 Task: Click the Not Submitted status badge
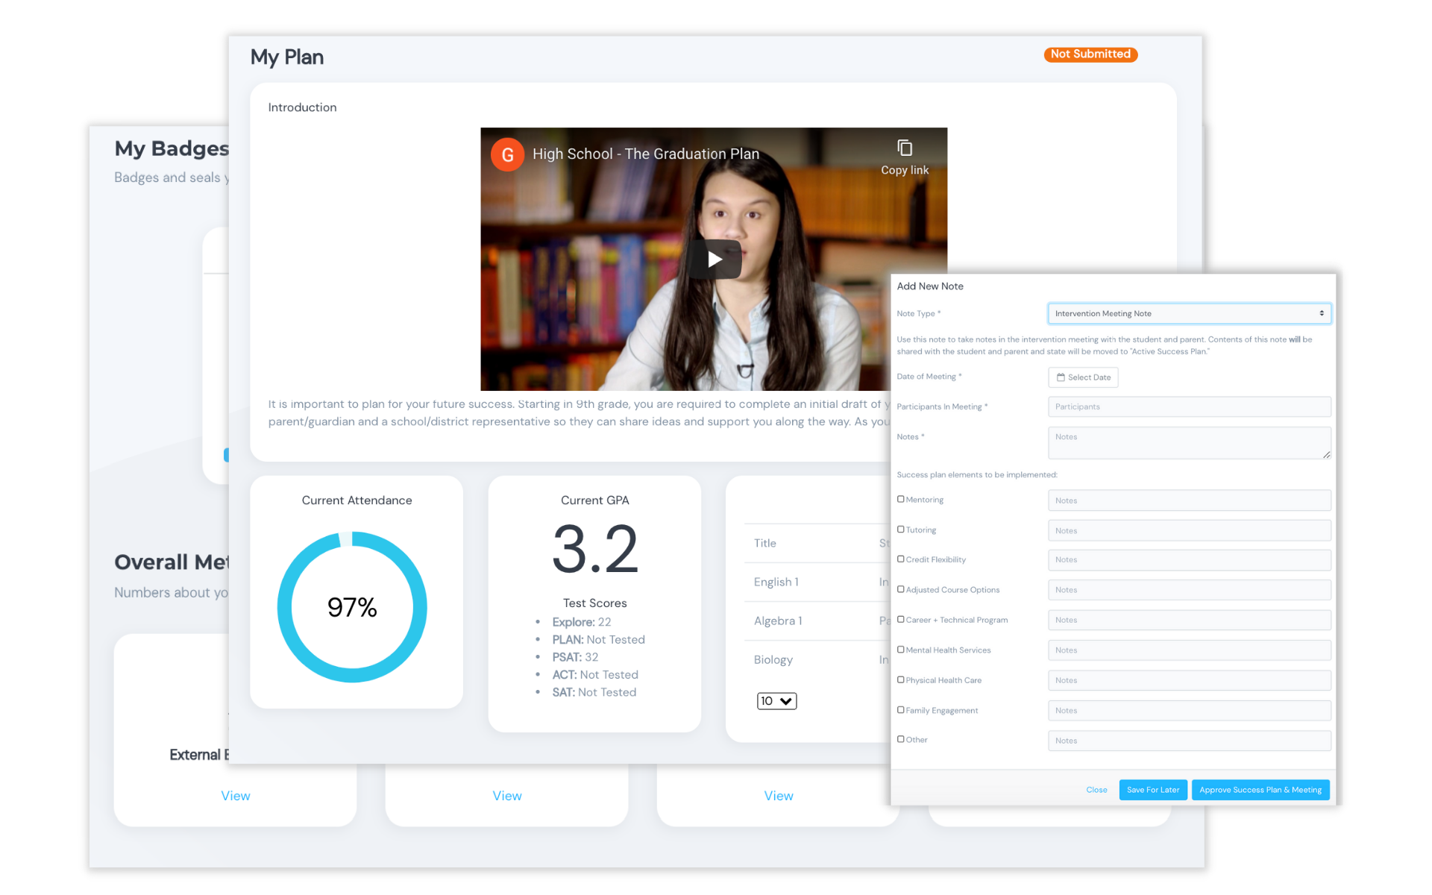[1090, 54]
